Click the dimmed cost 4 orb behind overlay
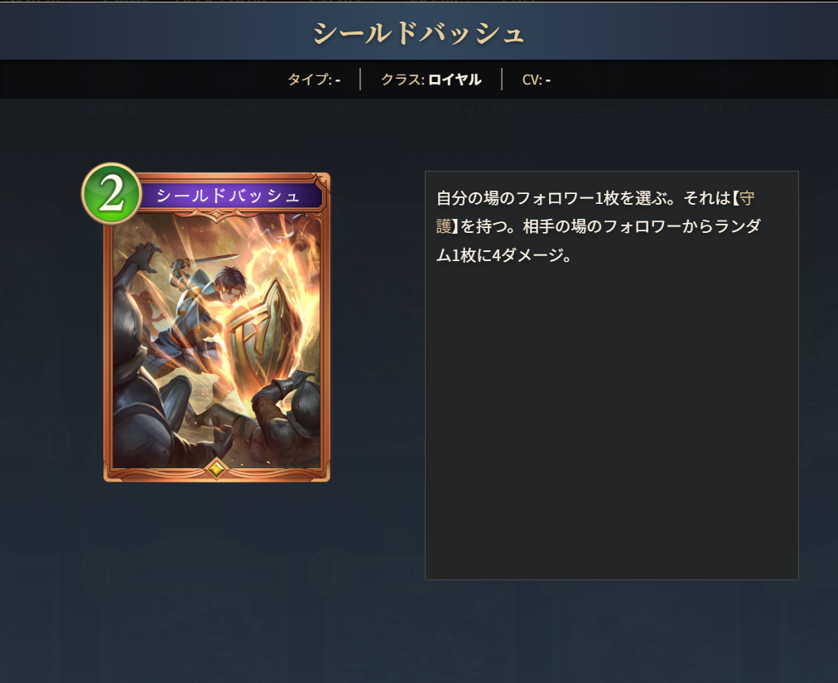 107,574
